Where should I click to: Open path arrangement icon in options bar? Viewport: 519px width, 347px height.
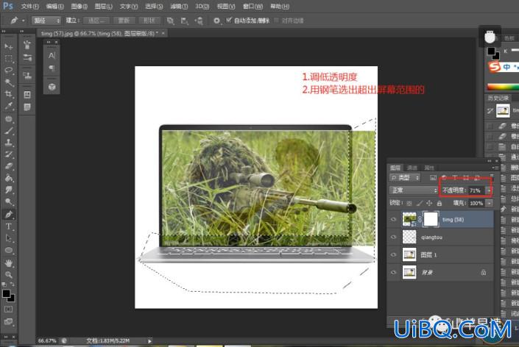click(x=199, y=21)
